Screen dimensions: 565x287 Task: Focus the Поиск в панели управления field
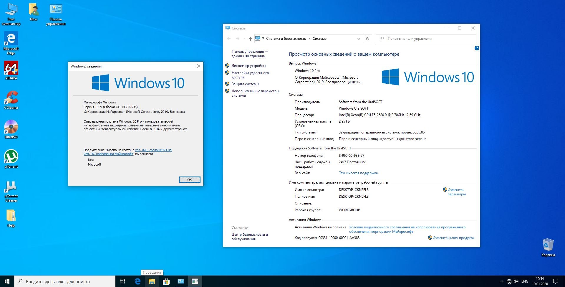[426, 39]
